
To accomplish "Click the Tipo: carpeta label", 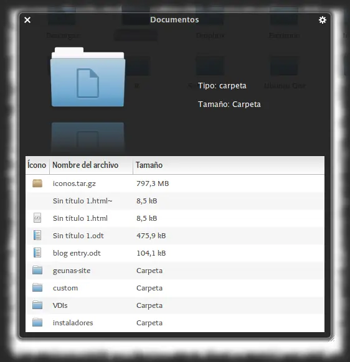I will (x=222, y=86).
